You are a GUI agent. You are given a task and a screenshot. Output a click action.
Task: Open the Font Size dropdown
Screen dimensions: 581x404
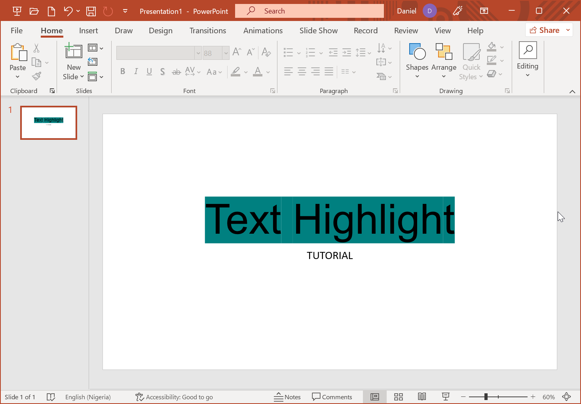tap(226, 53)
